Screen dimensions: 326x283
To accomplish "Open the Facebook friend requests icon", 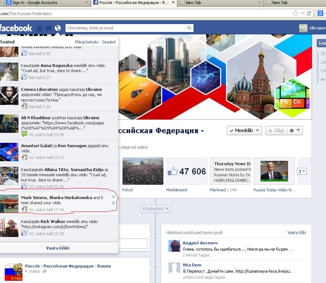I will 39,28.
